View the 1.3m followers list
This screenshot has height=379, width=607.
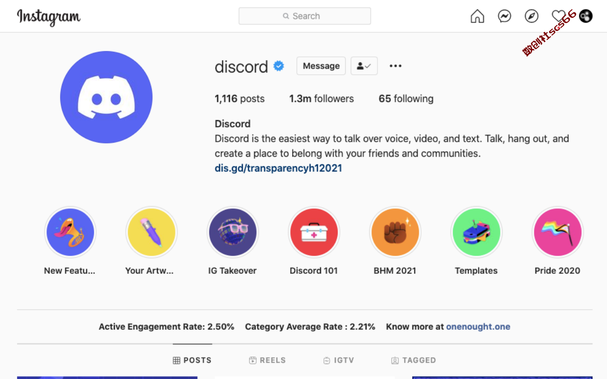click(x=322, y=99)
